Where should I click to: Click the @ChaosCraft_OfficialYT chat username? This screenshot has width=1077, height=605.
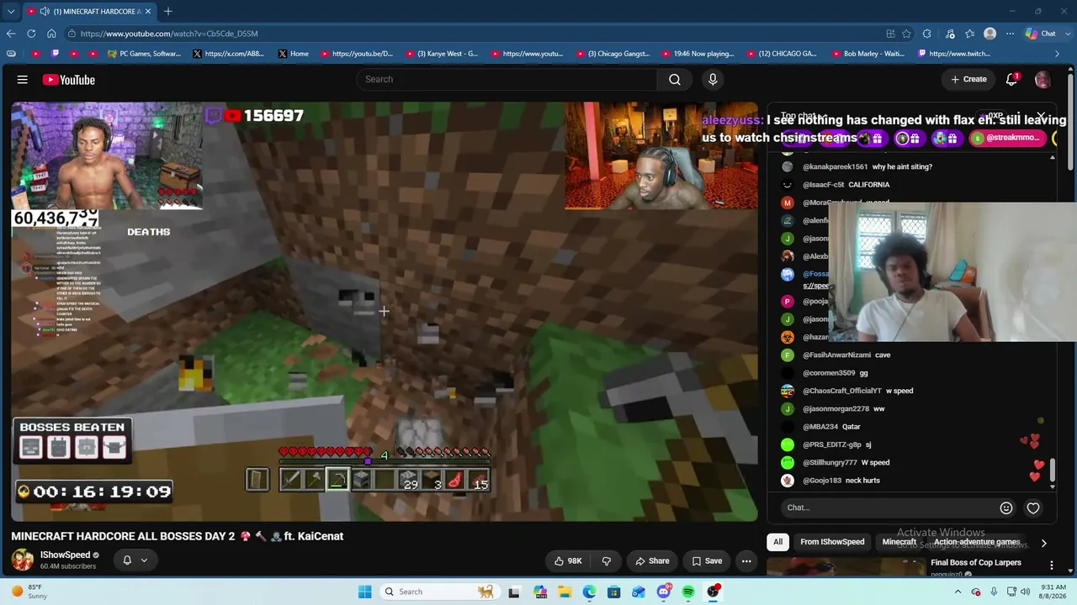pos(842,391)
